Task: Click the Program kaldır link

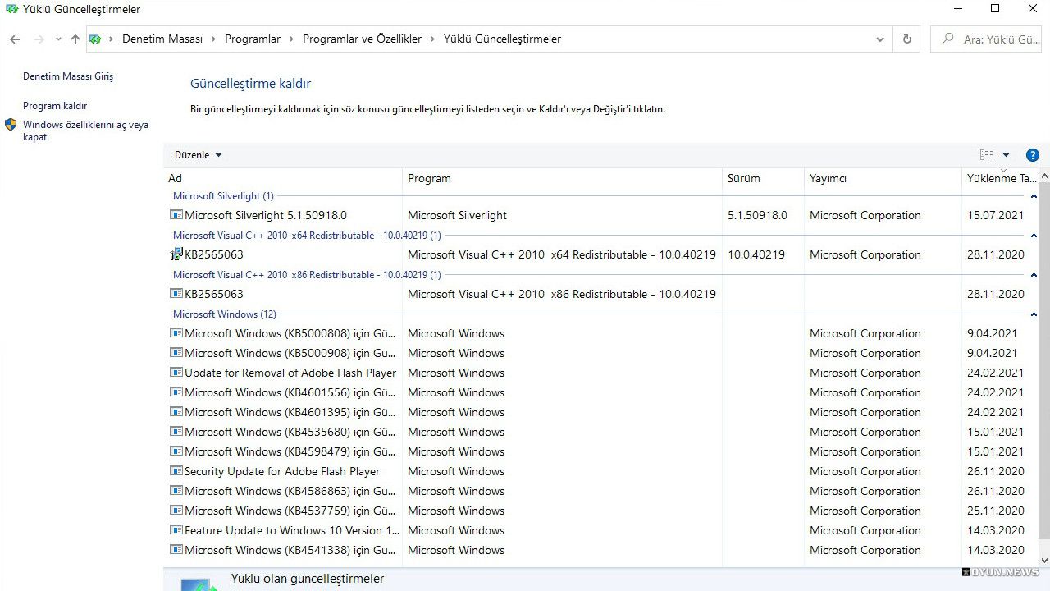Action: [x=55, y=106]
